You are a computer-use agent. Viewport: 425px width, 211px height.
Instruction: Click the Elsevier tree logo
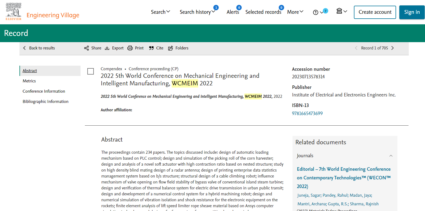pos(14,11)
